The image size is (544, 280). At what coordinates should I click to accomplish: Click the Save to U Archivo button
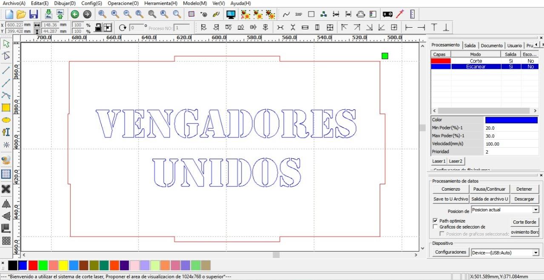(451, 199)
